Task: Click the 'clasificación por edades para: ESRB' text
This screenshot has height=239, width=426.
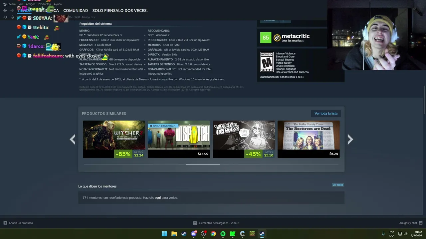Action: point(282,77)
